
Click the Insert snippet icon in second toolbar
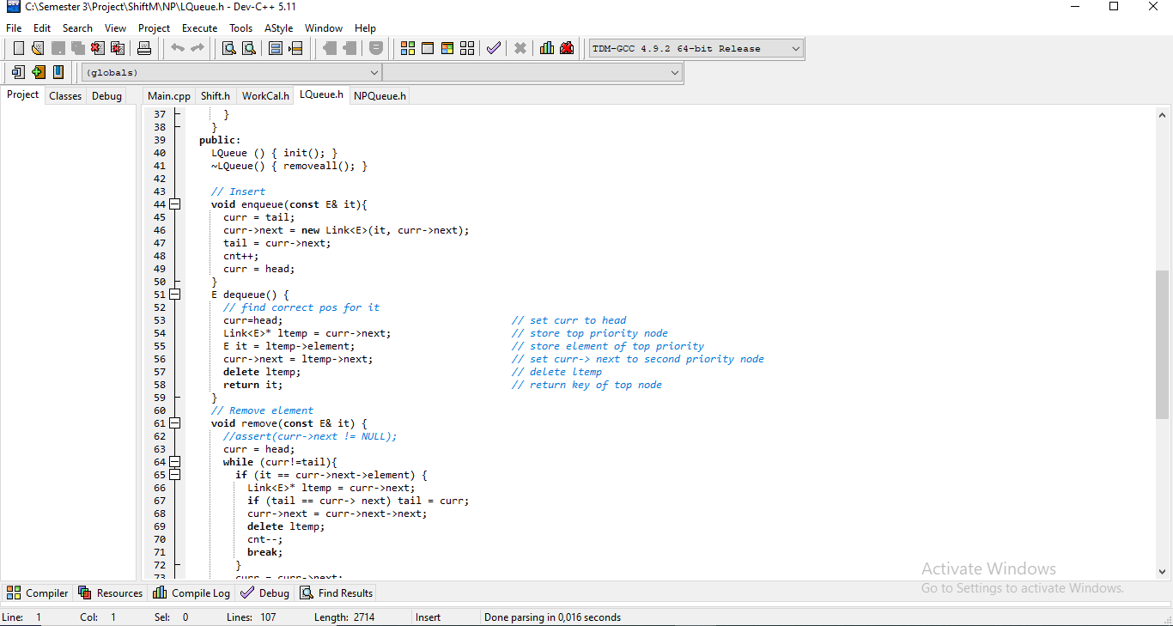click(x=18, y=72)
